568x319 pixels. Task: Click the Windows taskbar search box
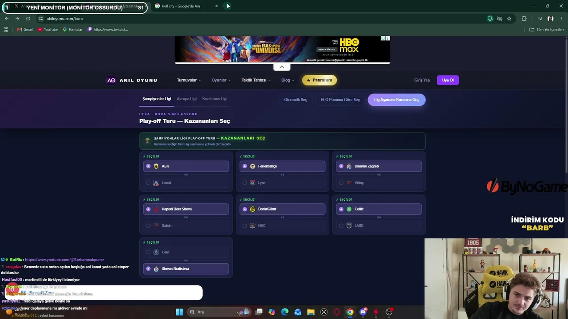(220, 312)
